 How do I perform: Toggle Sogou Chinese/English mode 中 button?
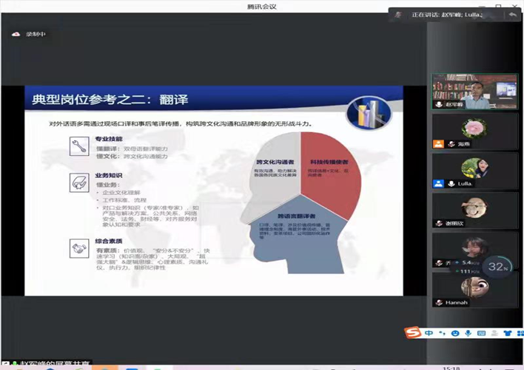[429, 333]
